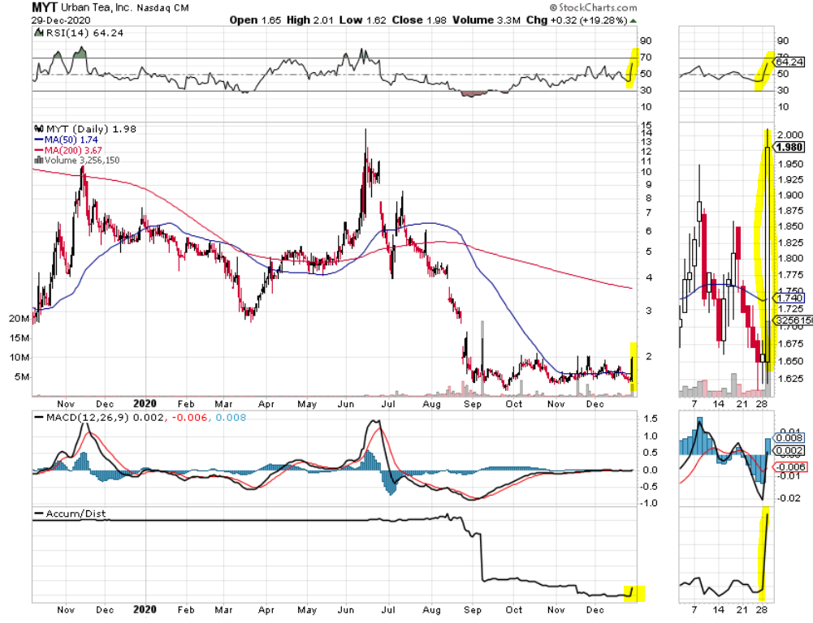
Task: Click the 'Chg +0.32 (+19.28%)' value
Action: point(577,20)
